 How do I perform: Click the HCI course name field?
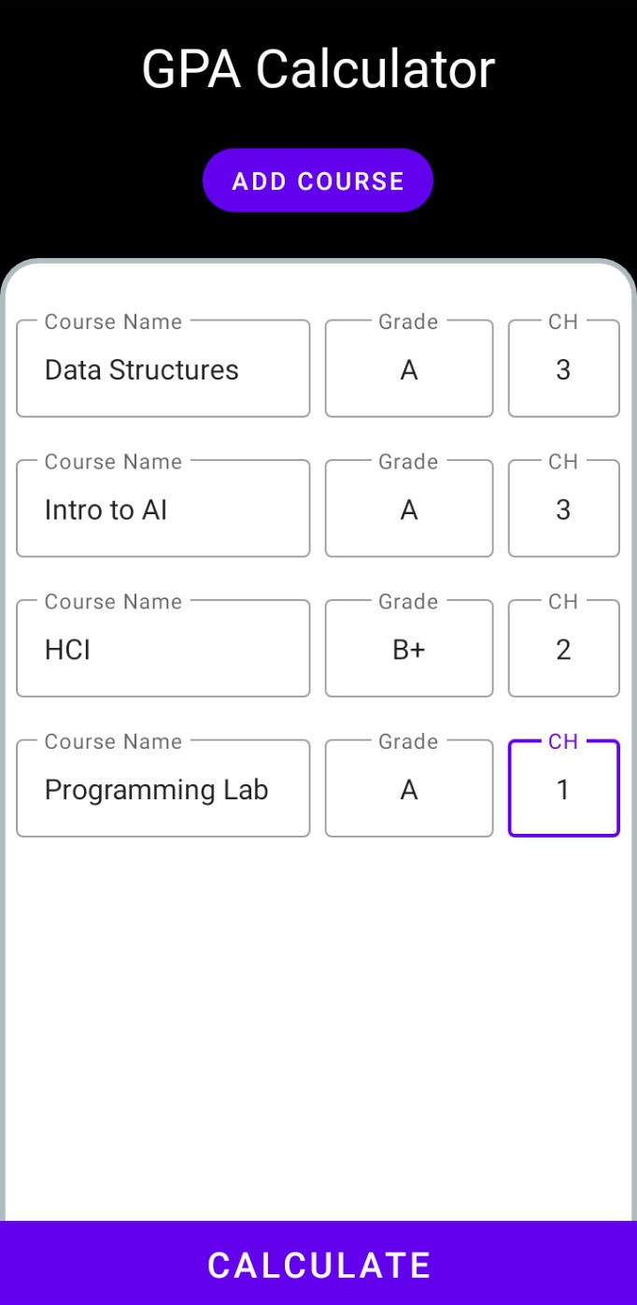(x=163, y=649)
